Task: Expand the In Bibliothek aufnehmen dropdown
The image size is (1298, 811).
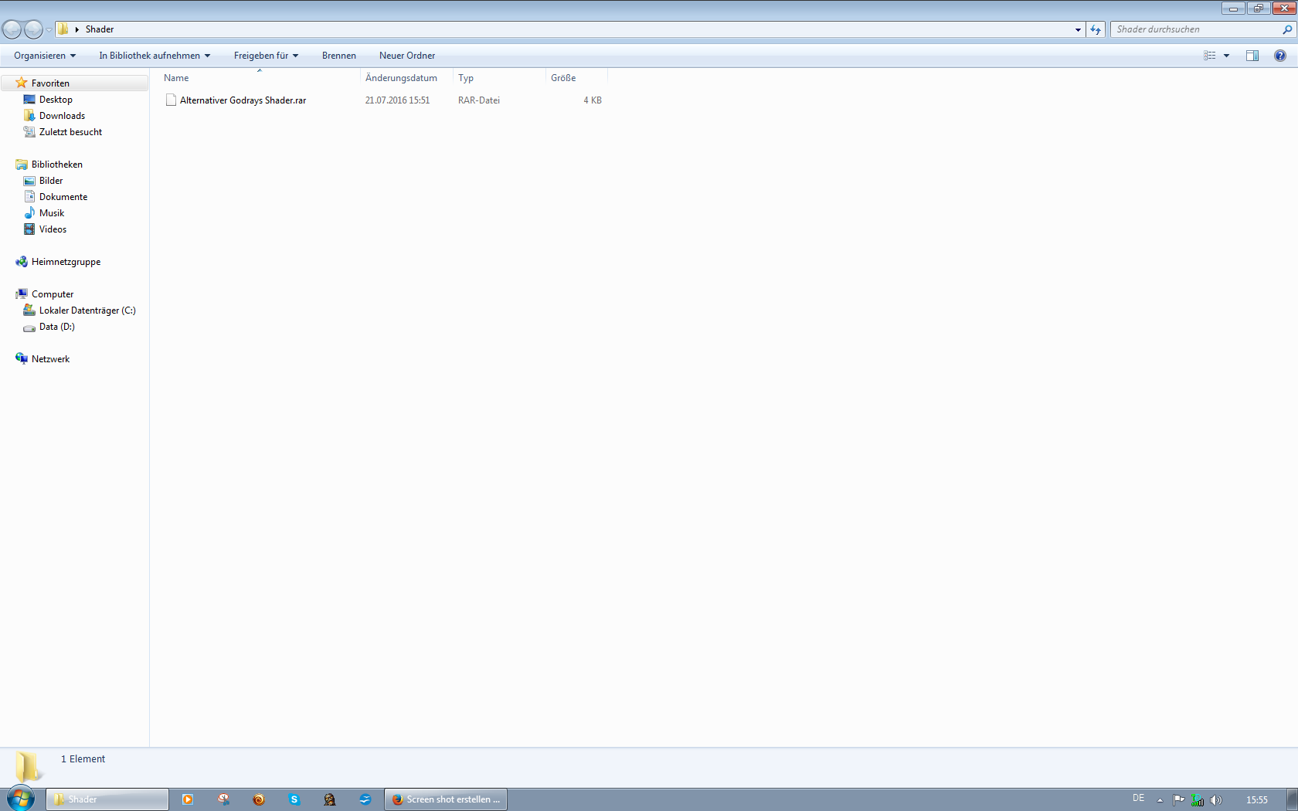Action: 155,56
